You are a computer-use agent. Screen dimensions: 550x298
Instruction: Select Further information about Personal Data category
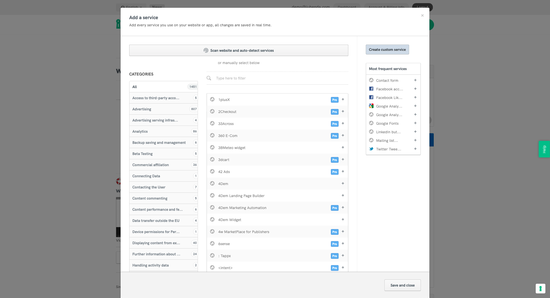tap(164, 254)
